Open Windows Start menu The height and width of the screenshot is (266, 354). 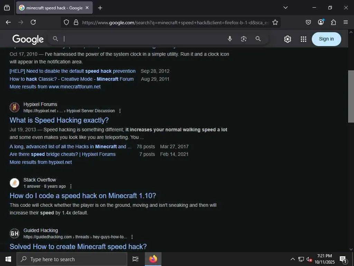[x=8, y=259]
